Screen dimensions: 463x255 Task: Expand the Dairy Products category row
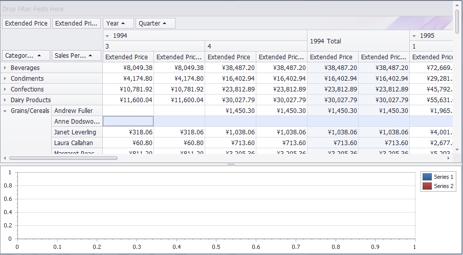(5, 100)
